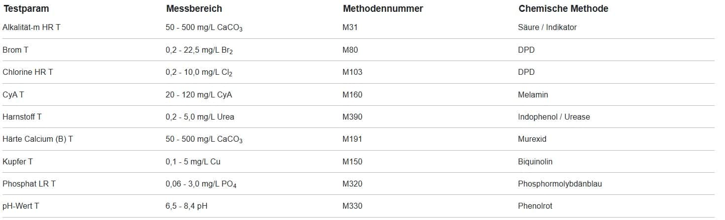Click the Chemische Methode column header
Image resolution: width=725 pixels, height=220 pixels.
pos(563,9)
